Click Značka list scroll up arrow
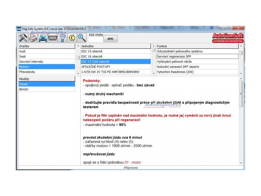Viewport: 261px width, 196px height. coord(78,46)
